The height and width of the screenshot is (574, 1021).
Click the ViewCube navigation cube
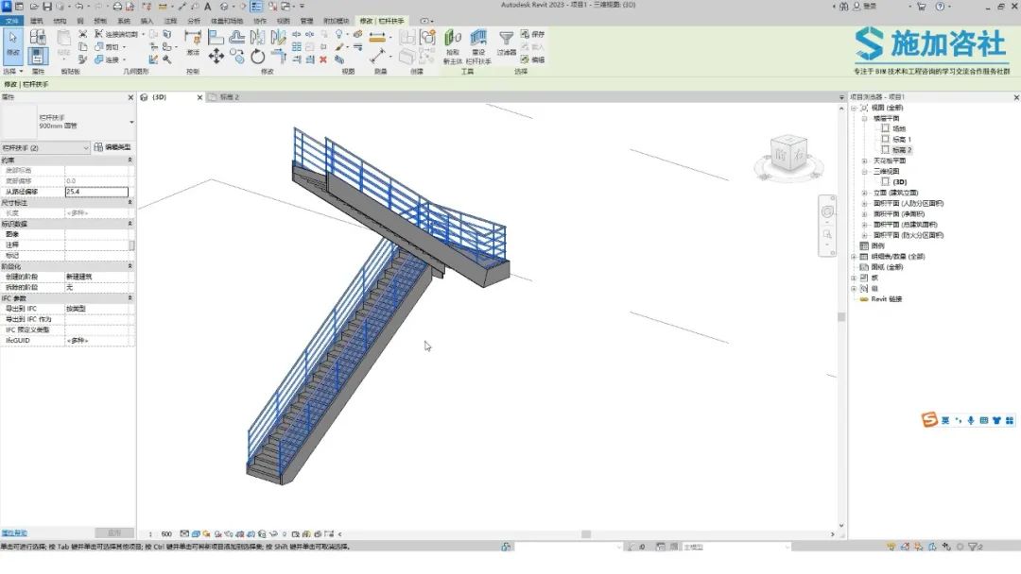pyautogui.click(x=788, y=154)
